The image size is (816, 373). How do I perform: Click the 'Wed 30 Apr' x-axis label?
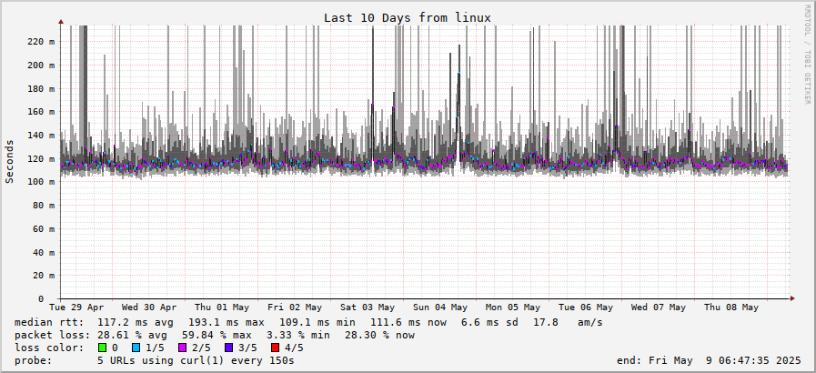pos(149,307)
